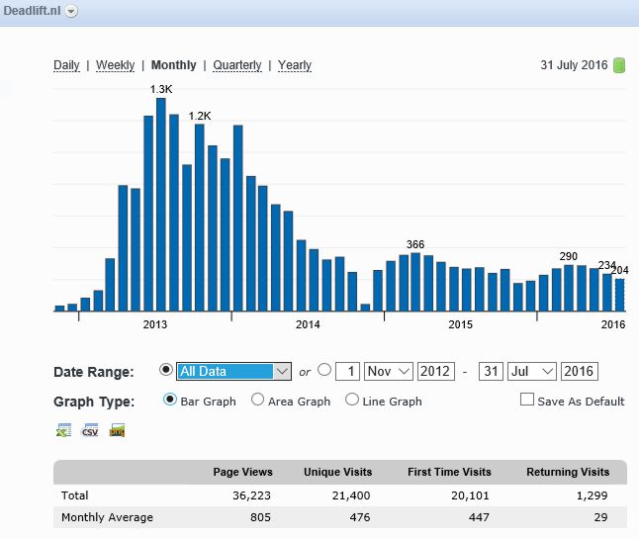Switch to Weekly view
639x539 pixels.
pos(116,65)
